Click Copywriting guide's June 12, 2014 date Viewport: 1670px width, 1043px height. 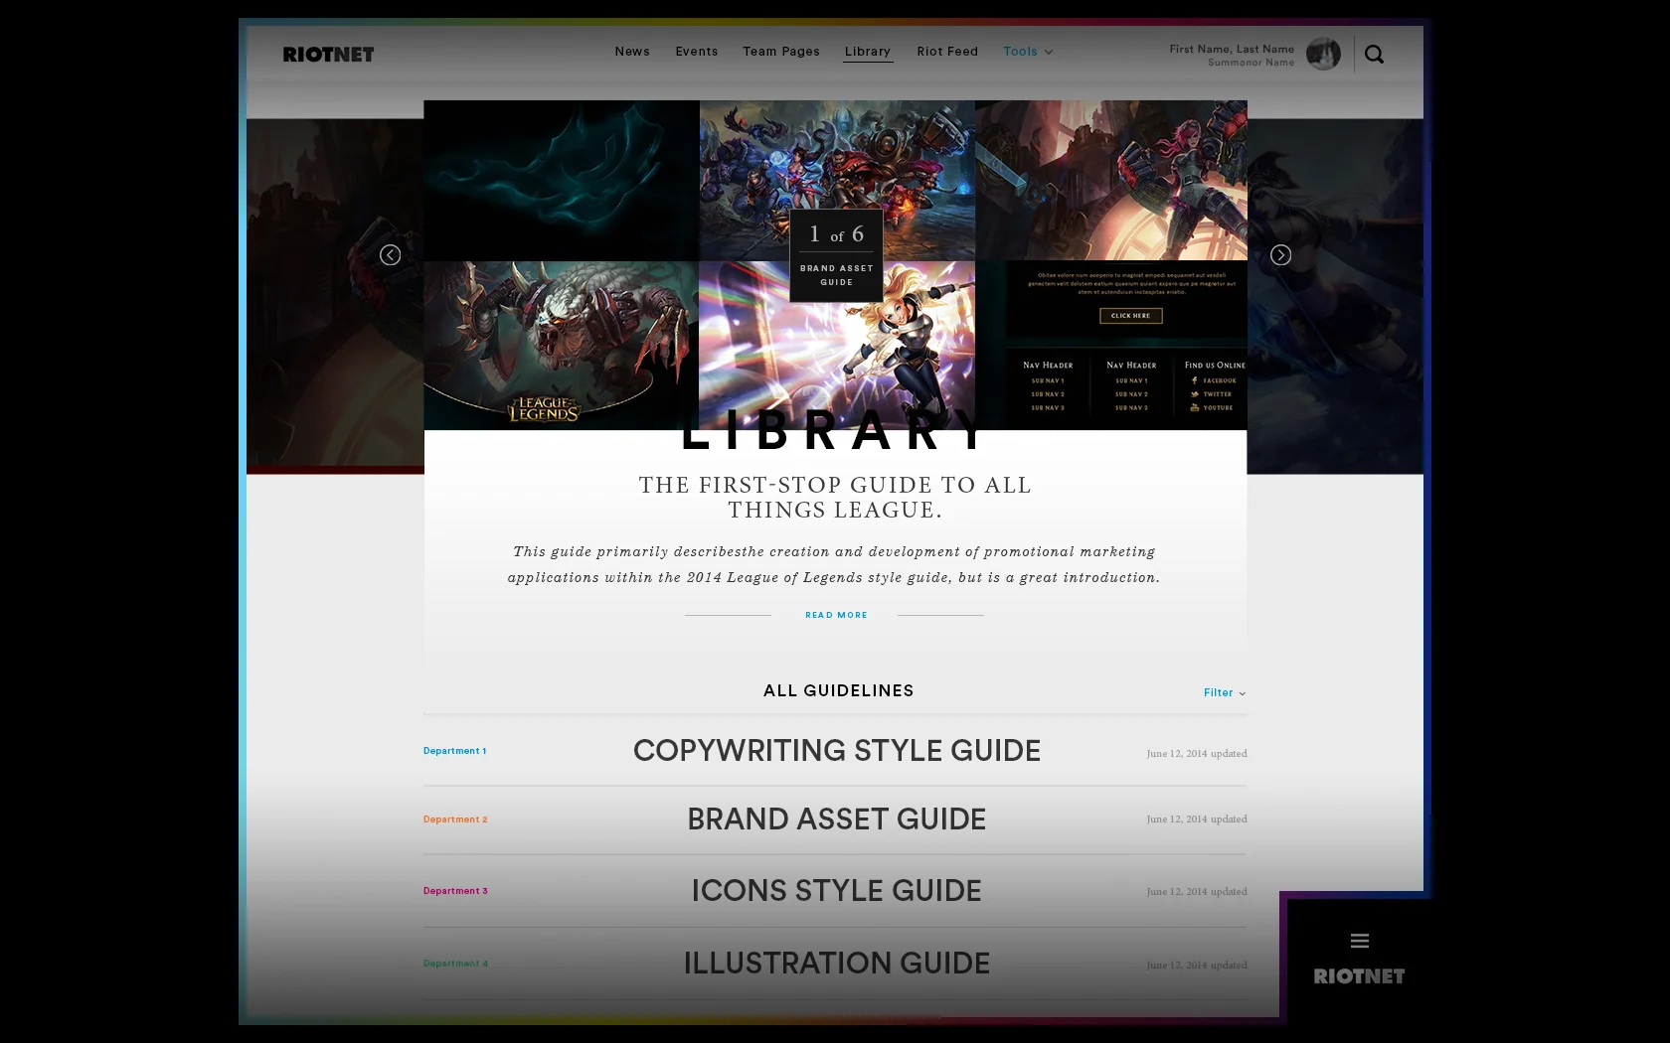click(1197, 754)
